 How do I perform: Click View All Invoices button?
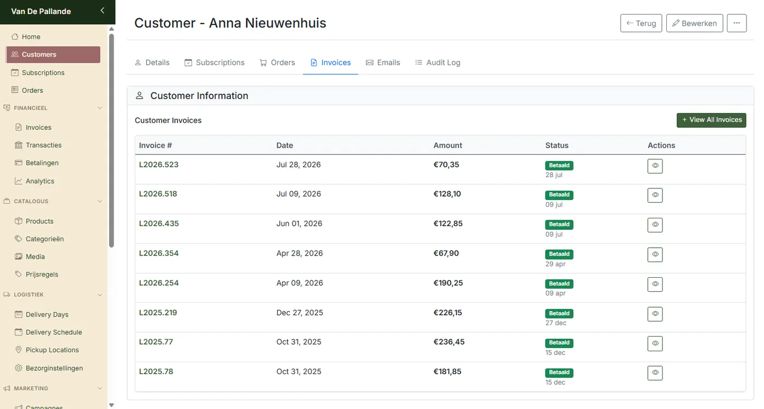click(712, 120)
